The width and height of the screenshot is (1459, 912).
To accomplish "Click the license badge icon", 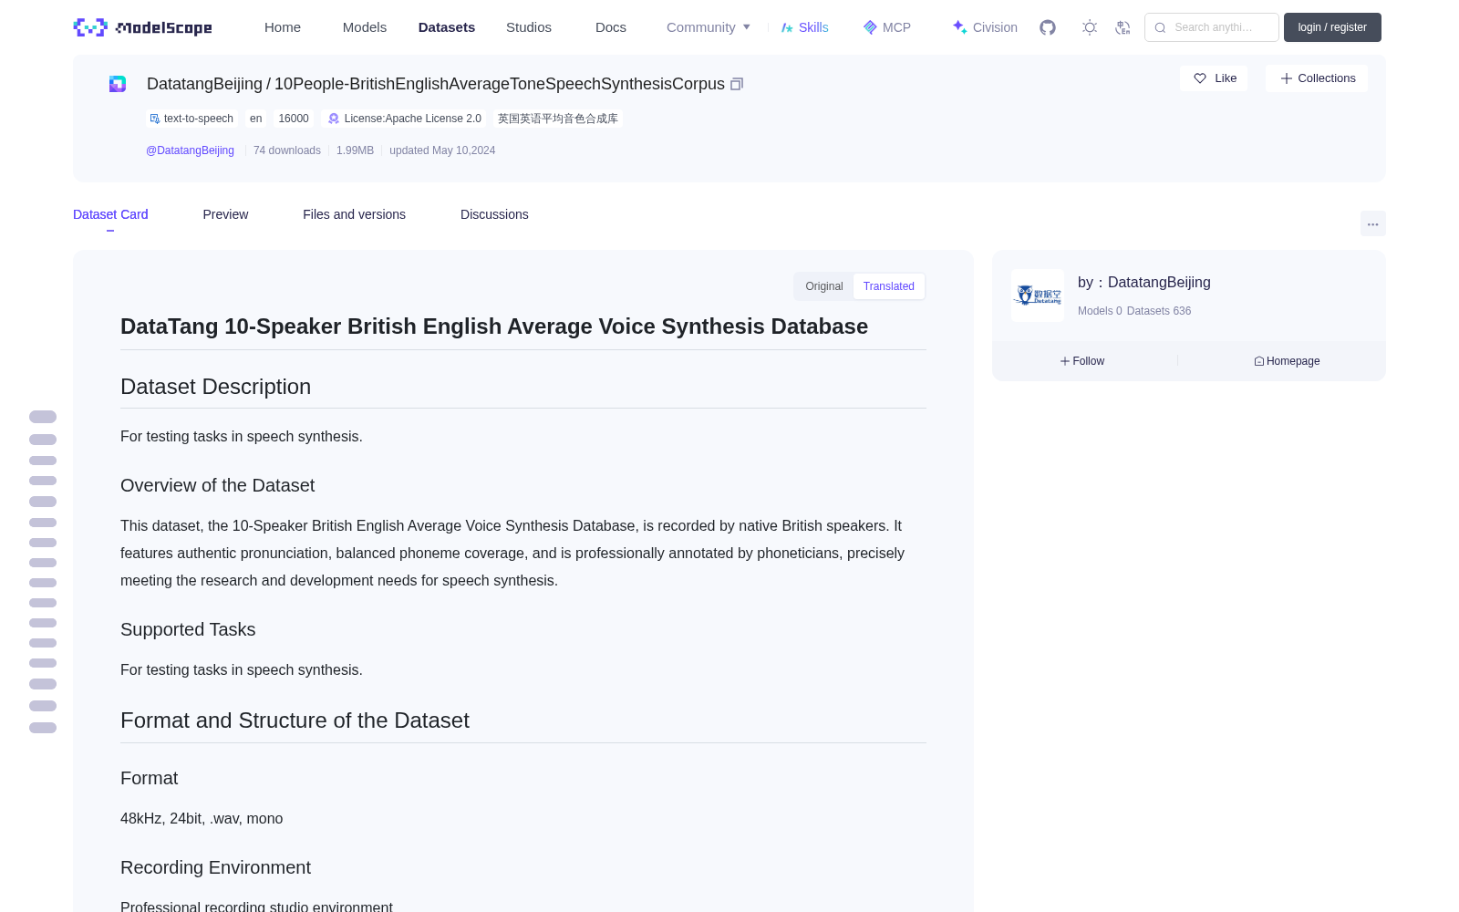I will pyautogui.click(x=334, y=119).
